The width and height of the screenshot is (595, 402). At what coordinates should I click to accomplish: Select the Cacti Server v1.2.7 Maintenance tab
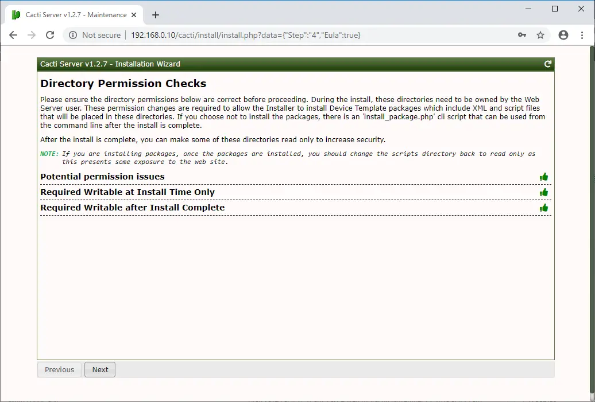[x=75, y=15]
